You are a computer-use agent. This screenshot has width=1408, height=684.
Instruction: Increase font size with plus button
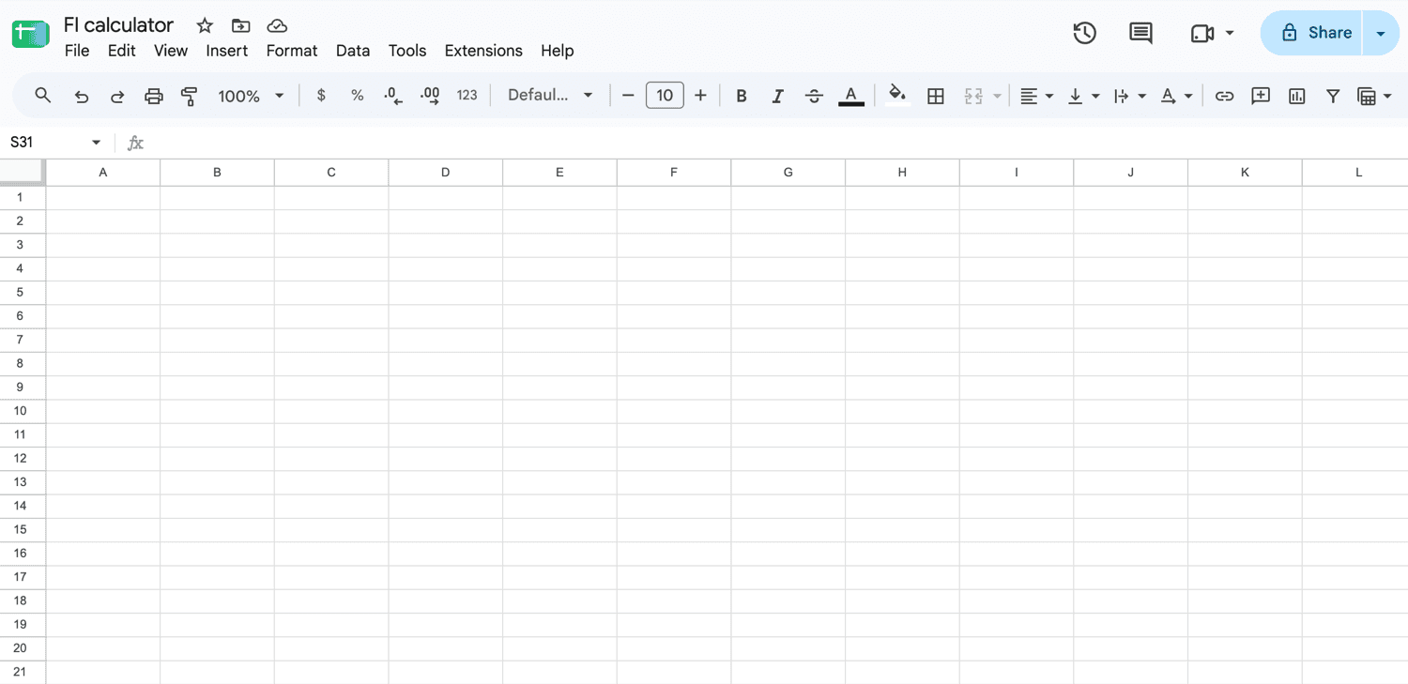pyautogui.click(x=700, y=96)
